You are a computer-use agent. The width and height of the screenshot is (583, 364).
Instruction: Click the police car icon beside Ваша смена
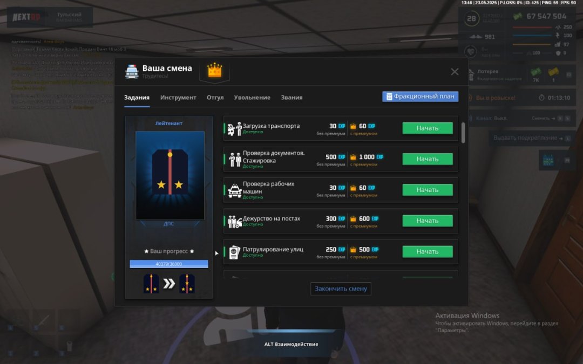point(132,72)
